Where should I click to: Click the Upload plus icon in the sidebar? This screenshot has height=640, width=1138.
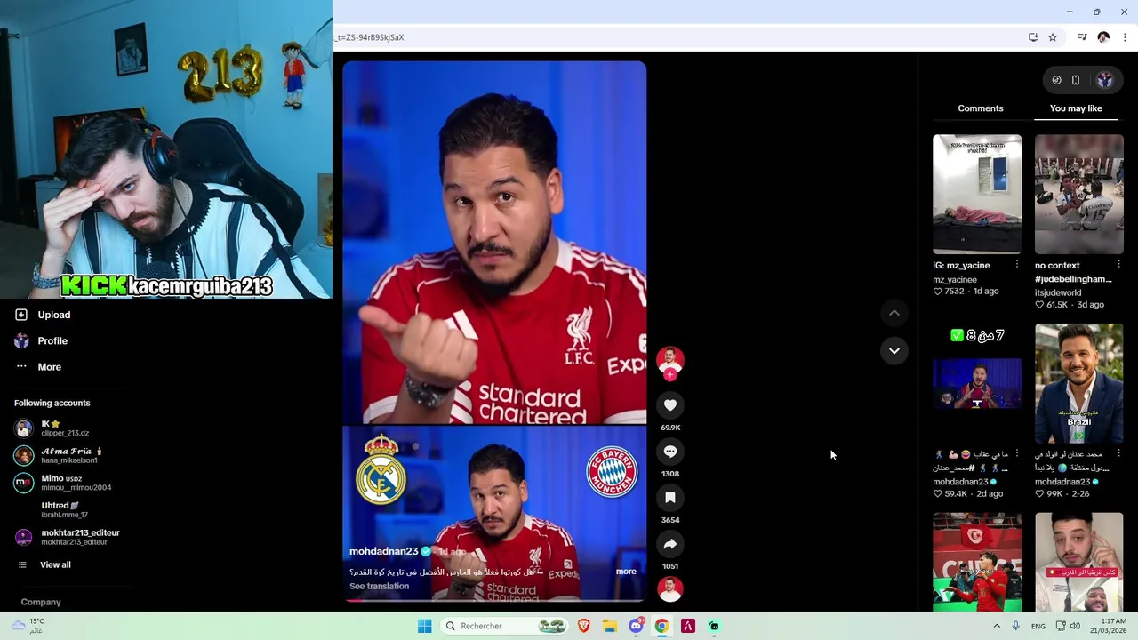tap(21, 315)
